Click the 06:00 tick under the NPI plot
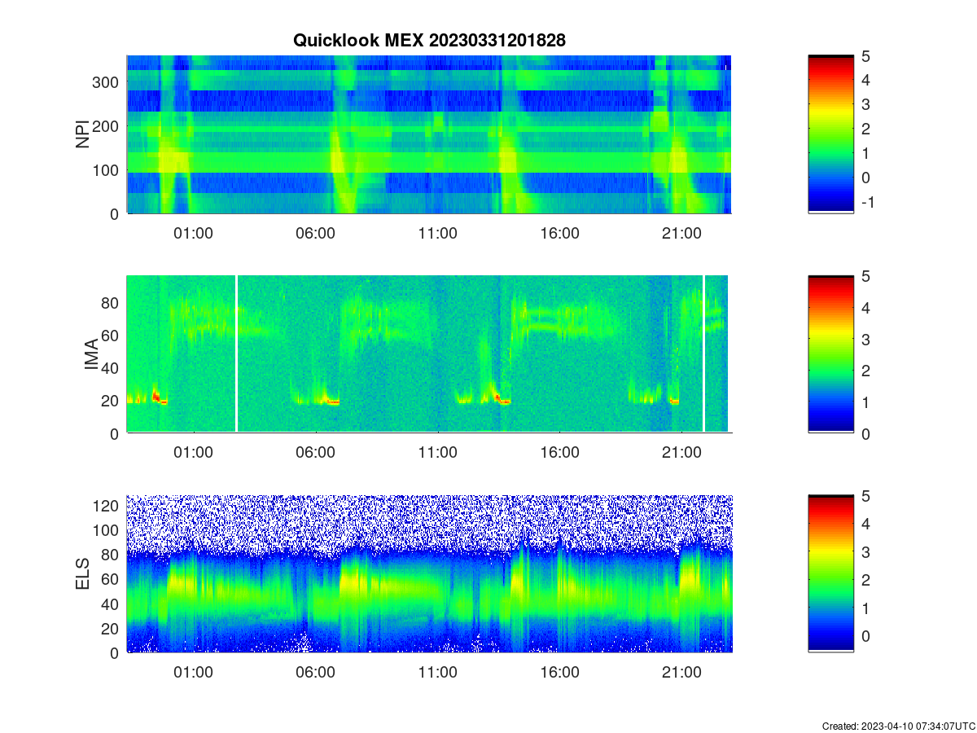 click(x=315, y=233)
